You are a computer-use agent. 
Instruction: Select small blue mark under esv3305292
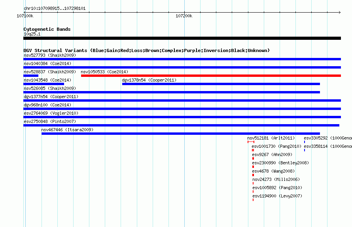point(305,142)
